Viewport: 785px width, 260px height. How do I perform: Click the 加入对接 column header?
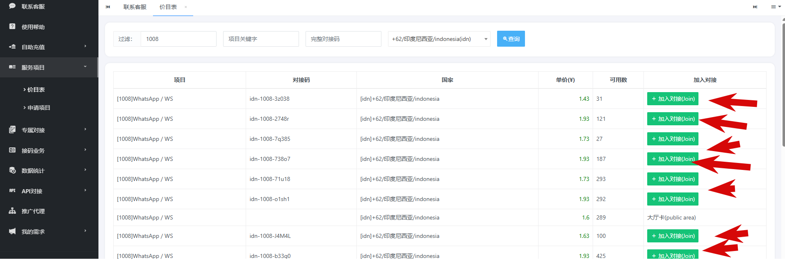705,80
